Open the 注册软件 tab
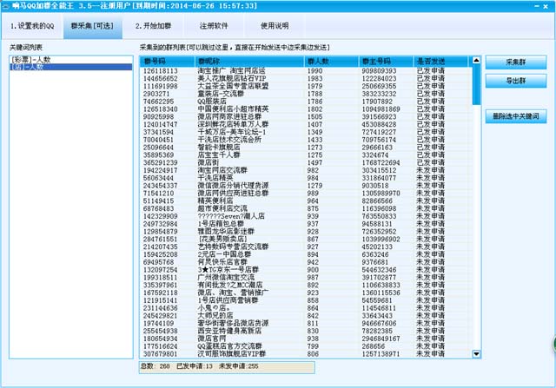Image resolution: width=556 pixels, height=388 pixels. point(213,26)
